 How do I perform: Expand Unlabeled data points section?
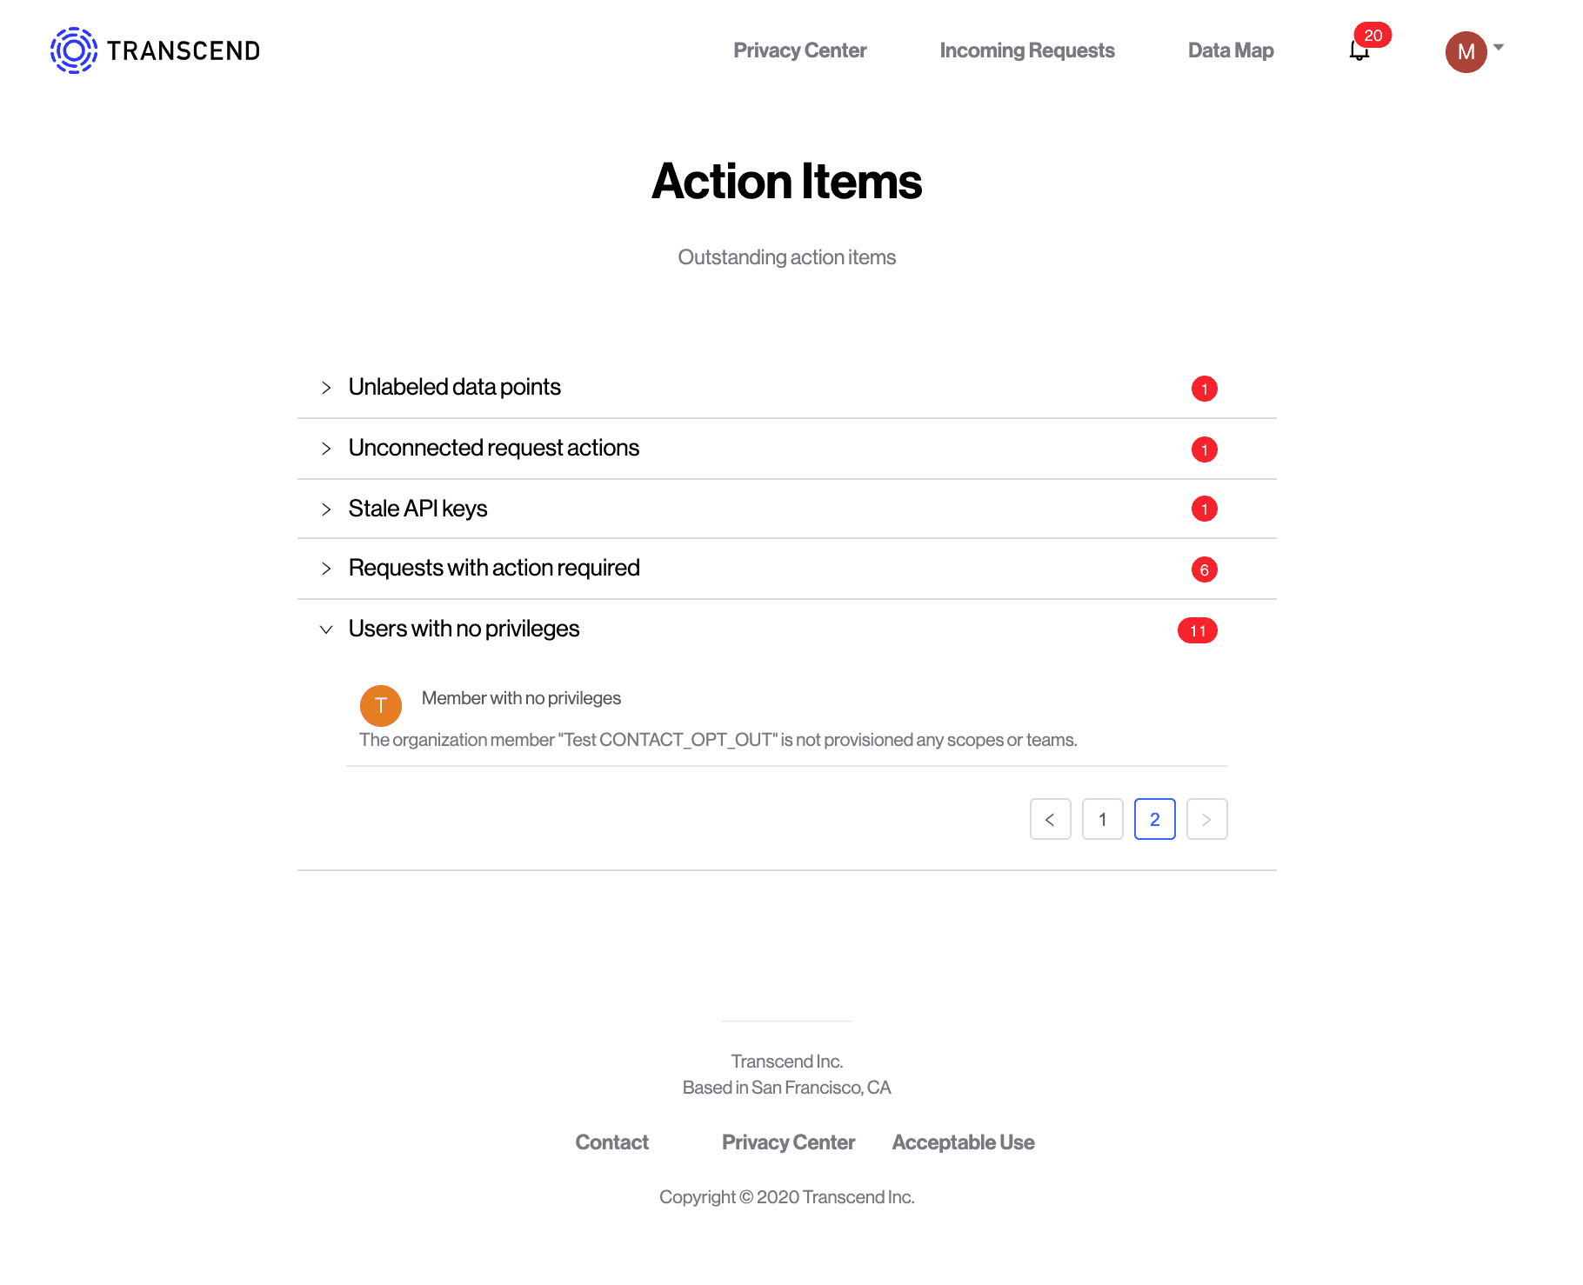coord(326,388)
